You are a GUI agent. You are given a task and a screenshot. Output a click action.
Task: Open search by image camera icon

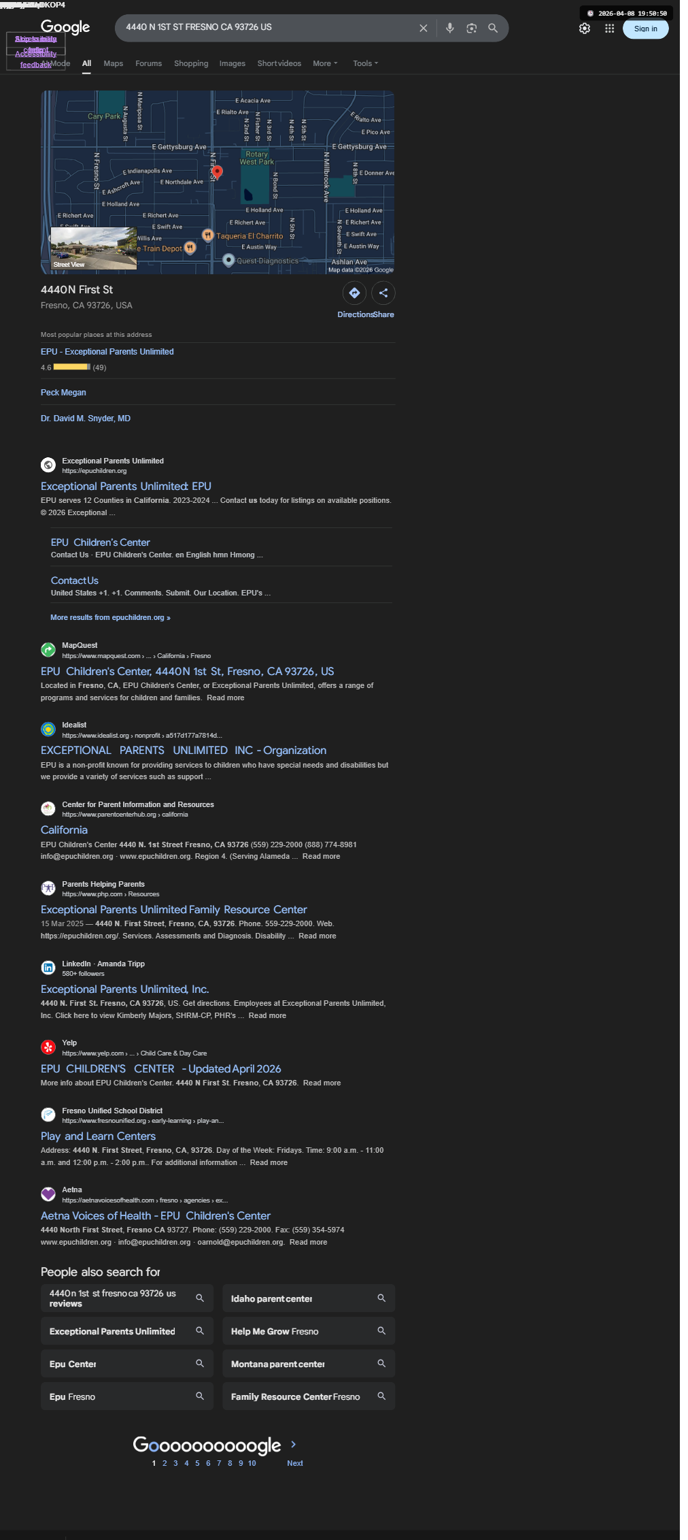pyautogui.click(x=471, y=29)
